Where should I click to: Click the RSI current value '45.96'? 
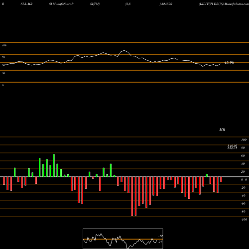coord(229,63)
